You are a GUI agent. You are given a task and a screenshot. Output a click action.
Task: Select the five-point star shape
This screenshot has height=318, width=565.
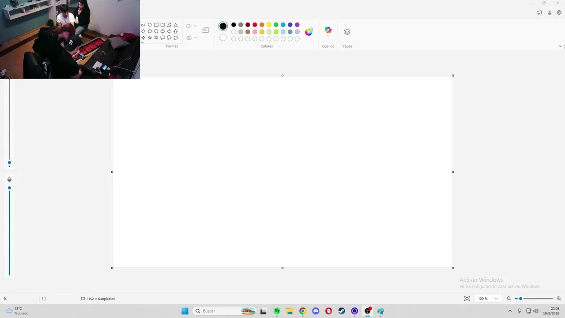point(150,38)
